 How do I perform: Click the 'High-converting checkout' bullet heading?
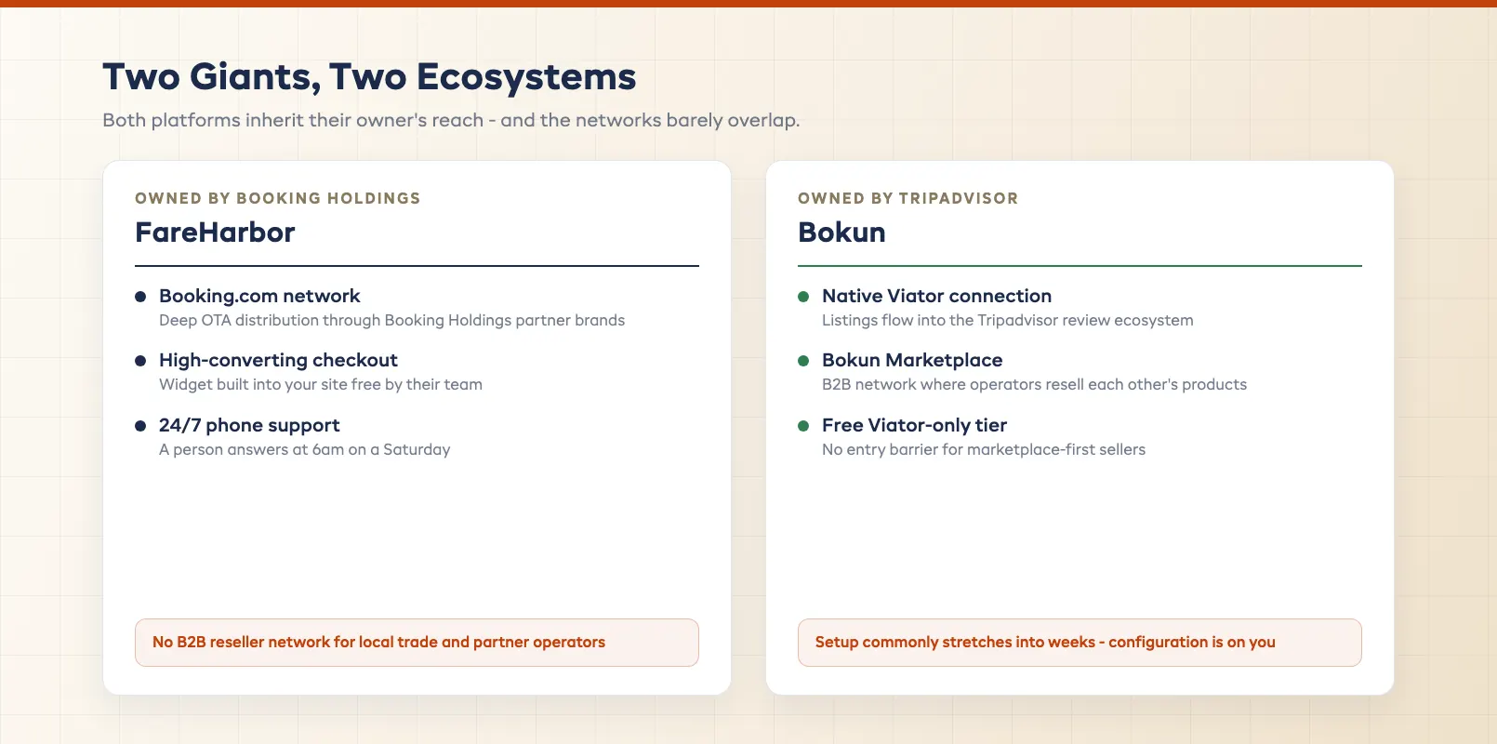278,360
